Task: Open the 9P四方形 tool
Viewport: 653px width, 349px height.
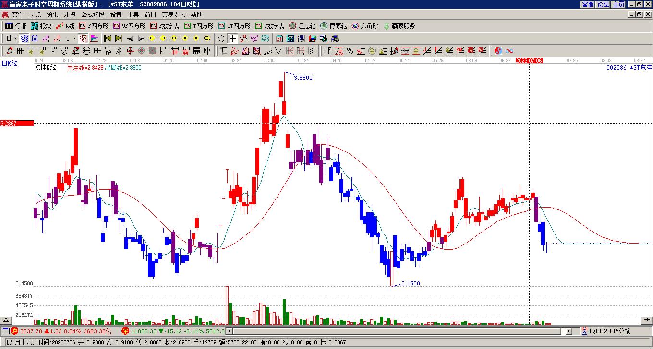Action: click(x=129, y=26)
